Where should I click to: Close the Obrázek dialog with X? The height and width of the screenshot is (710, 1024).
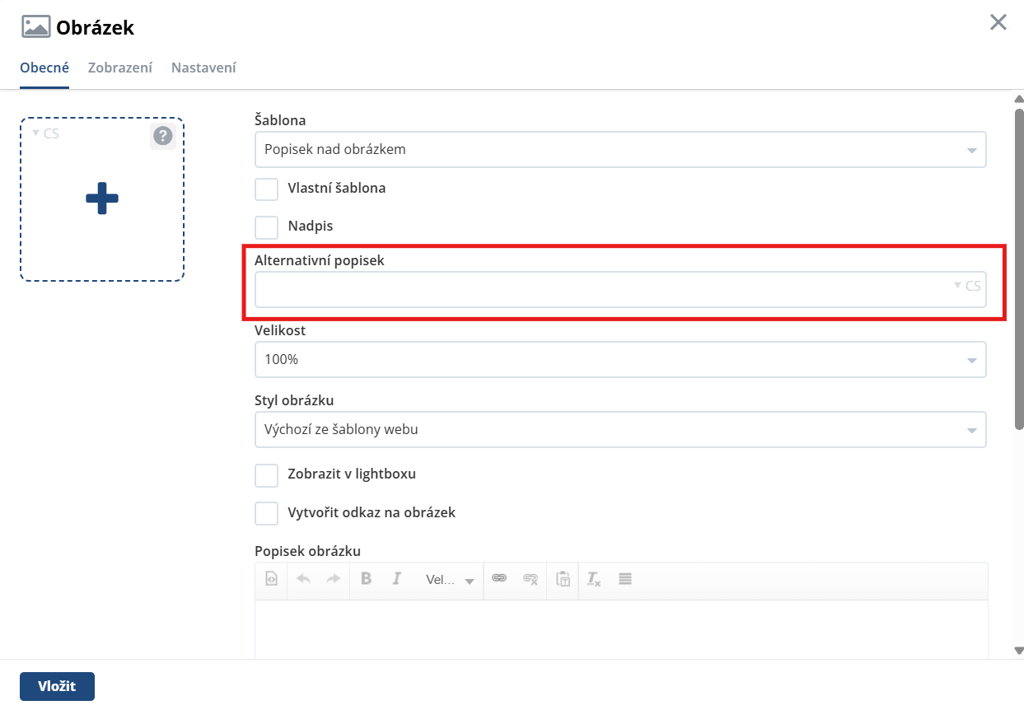[x=998, y=22]
